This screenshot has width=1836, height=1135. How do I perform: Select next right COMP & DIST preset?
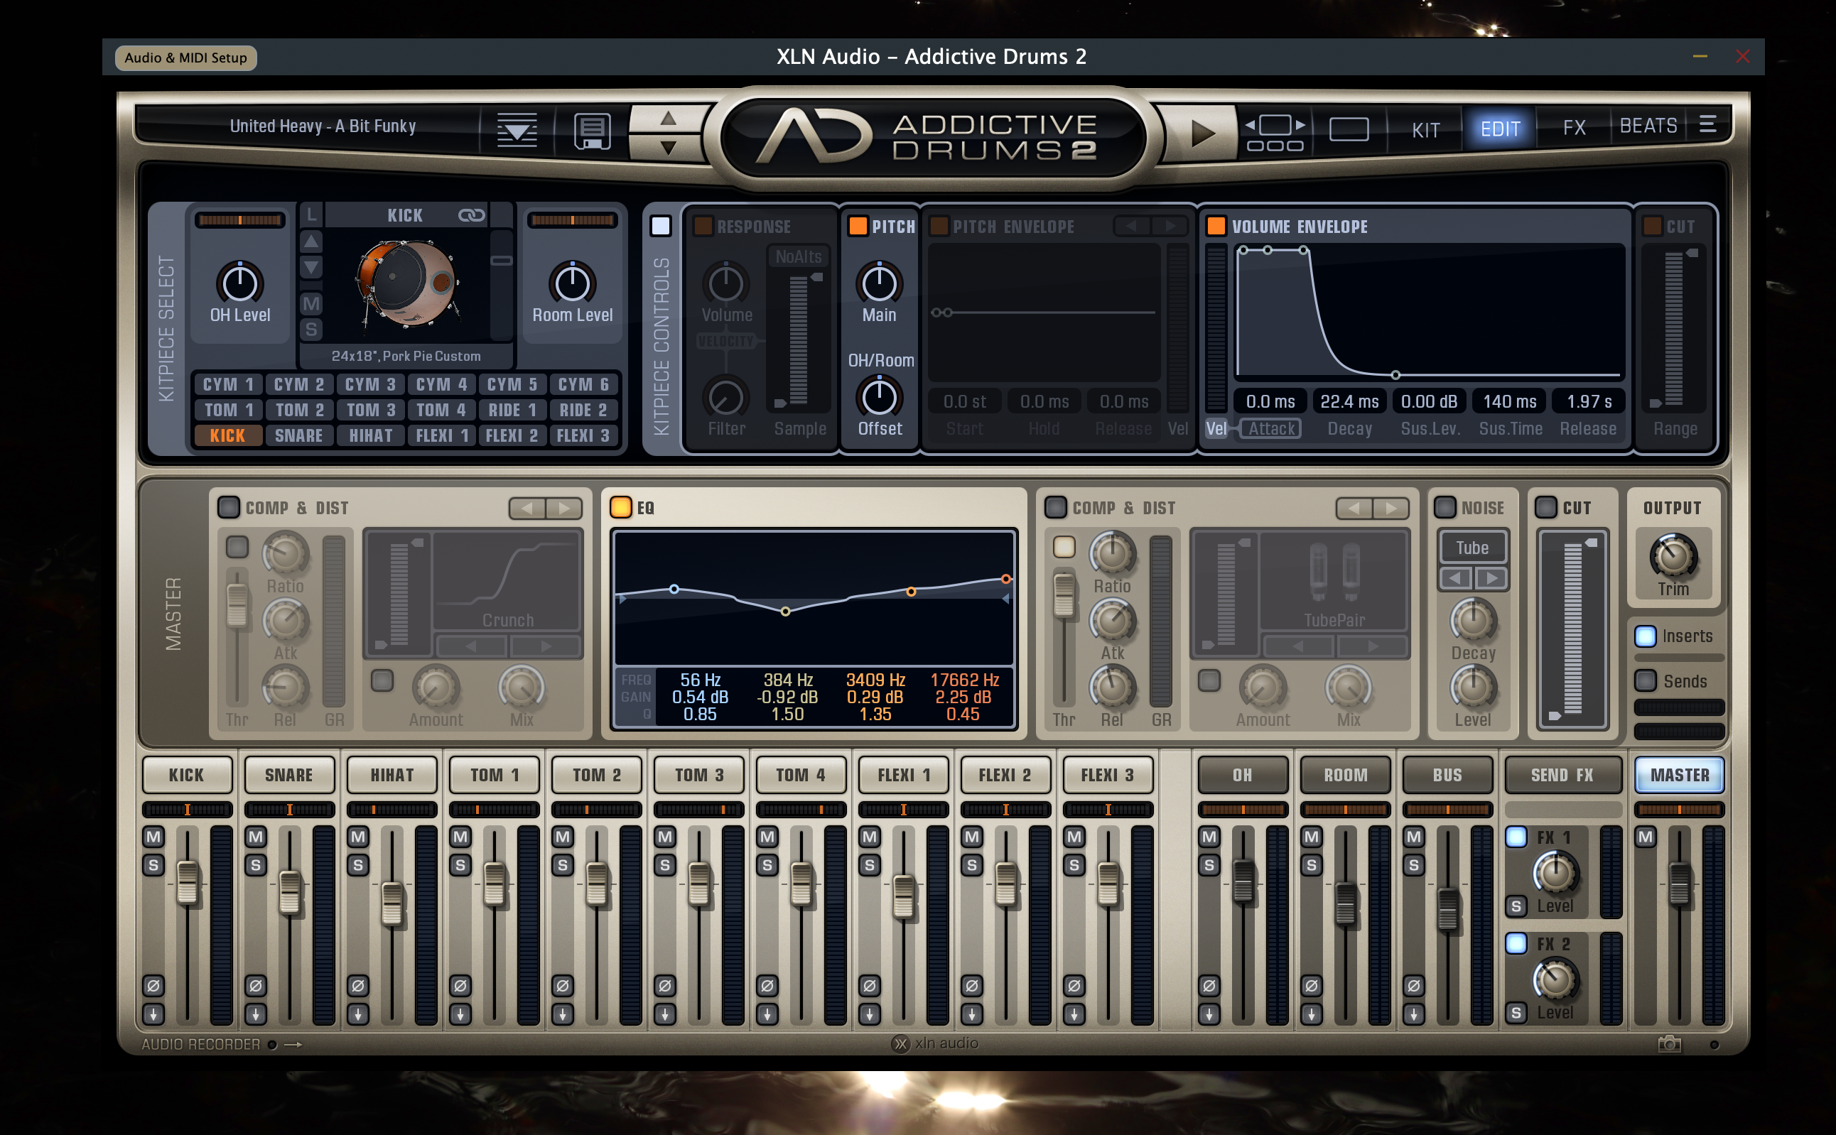(x=1390, y=509)
